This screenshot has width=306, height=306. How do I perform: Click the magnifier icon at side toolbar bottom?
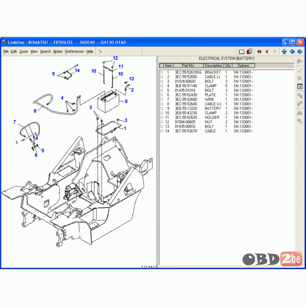[x=300, y=121]
